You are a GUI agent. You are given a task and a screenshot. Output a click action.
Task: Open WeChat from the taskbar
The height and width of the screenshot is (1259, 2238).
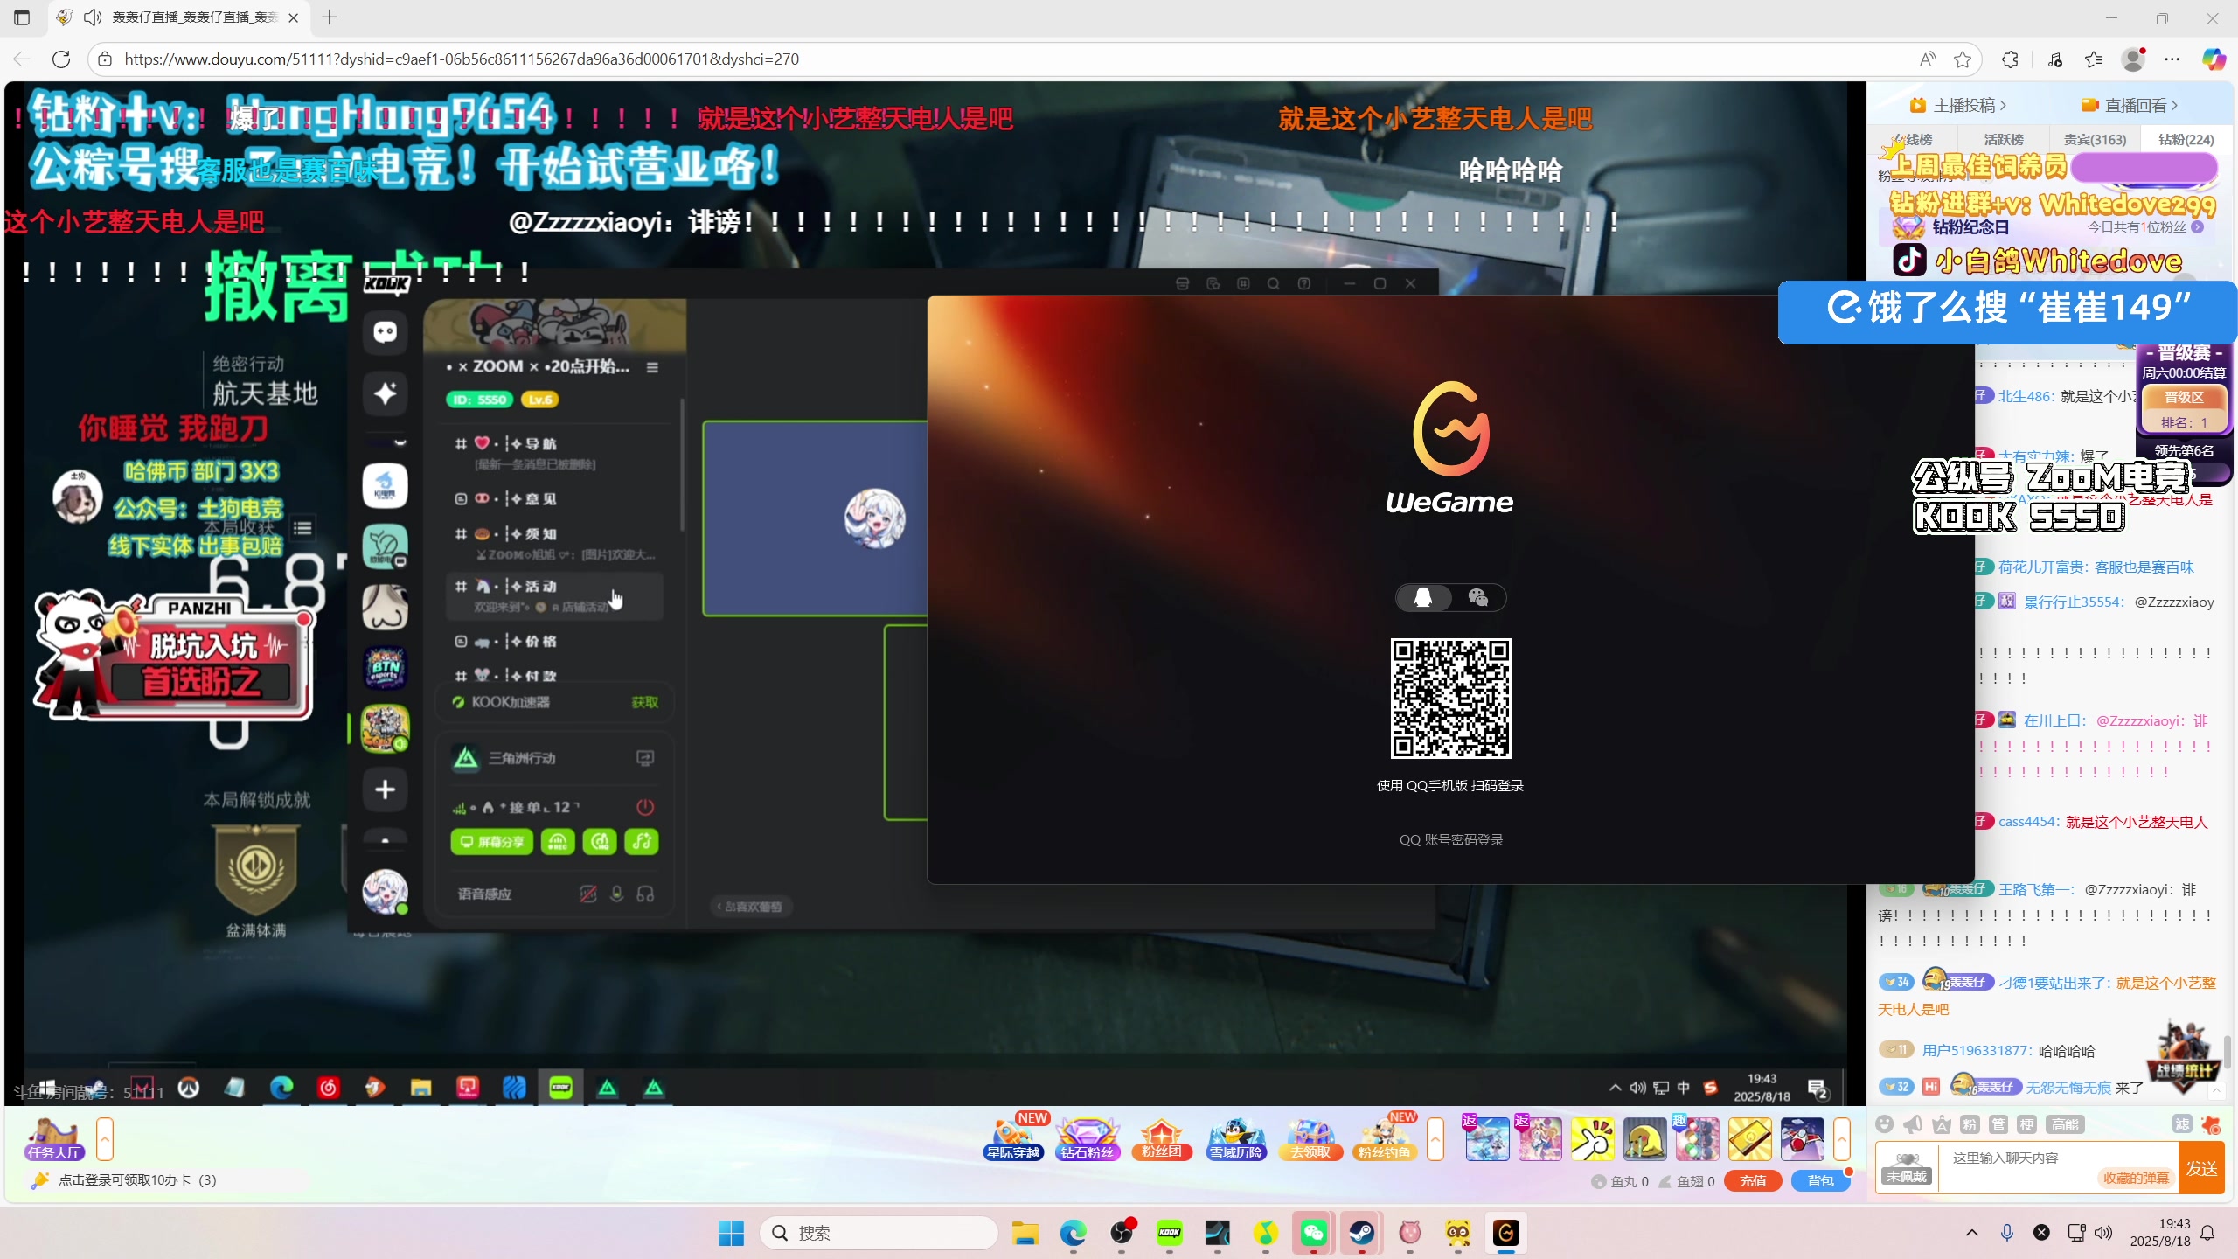click(1314, 1233)
